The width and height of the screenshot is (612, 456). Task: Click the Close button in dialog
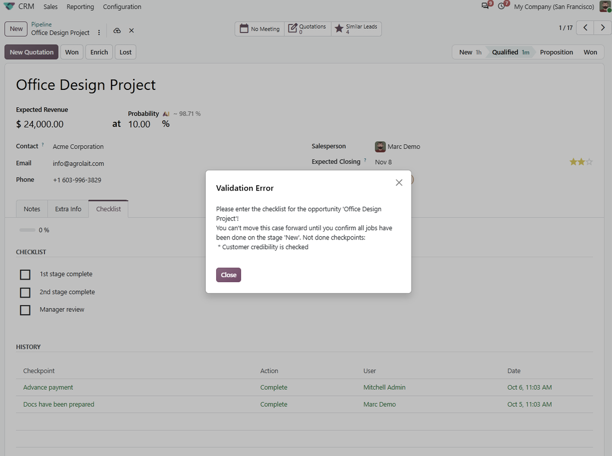(229, 275)
